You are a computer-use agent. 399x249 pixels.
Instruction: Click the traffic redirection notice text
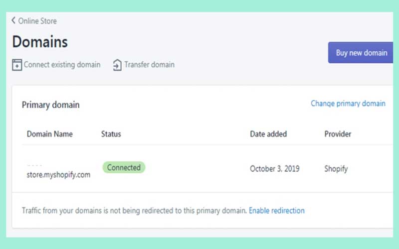point(134,211)
